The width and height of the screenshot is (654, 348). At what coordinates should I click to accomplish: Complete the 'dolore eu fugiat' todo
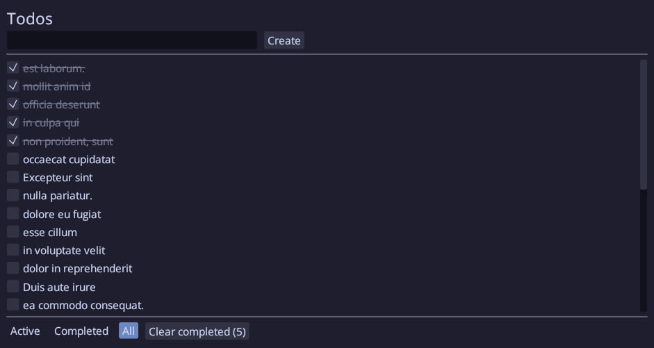13,213
